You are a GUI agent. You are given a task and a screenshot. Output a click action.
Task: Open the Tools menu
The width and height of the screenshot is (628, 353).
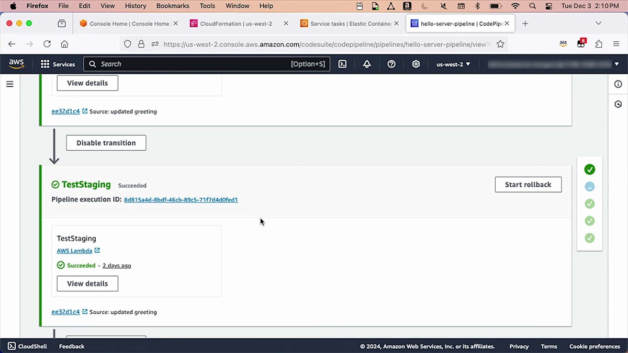207,6
